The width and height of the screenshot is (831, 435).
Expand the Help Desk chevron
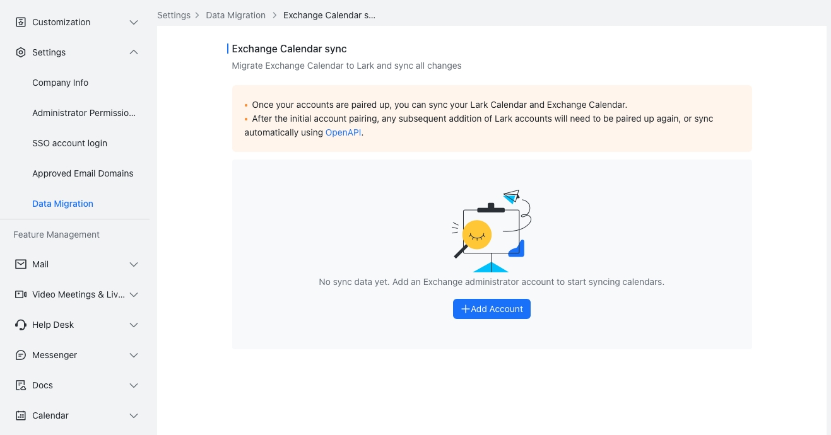(134, 325)
